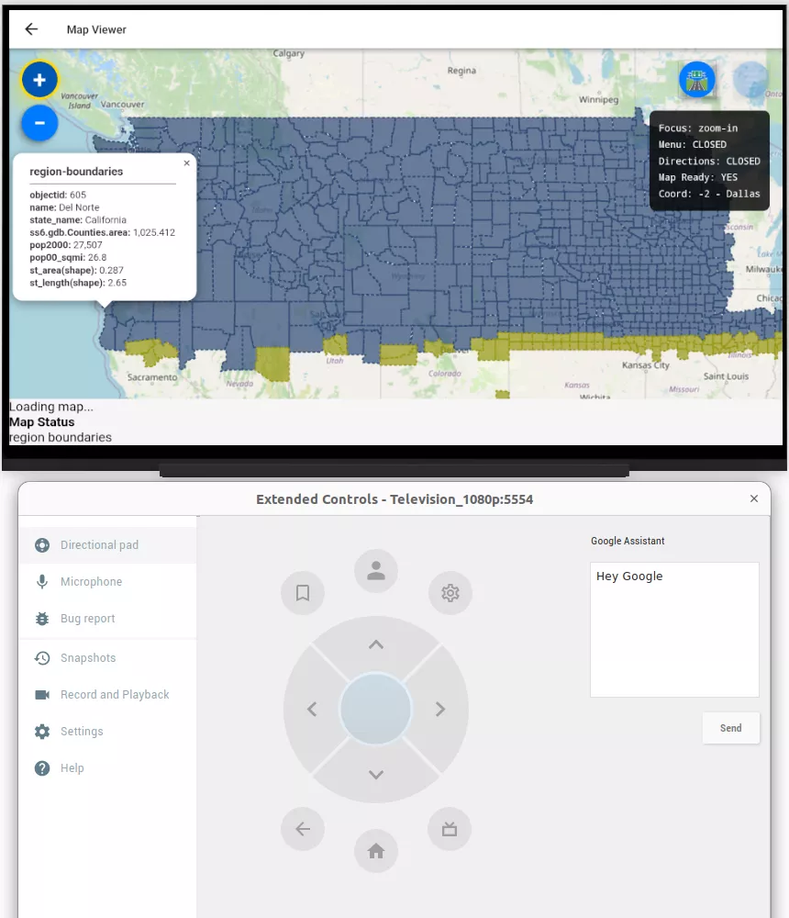This screenshot has width=789, height=918.
Task: Click the faded globe button on map
Action: coord(750,80)
